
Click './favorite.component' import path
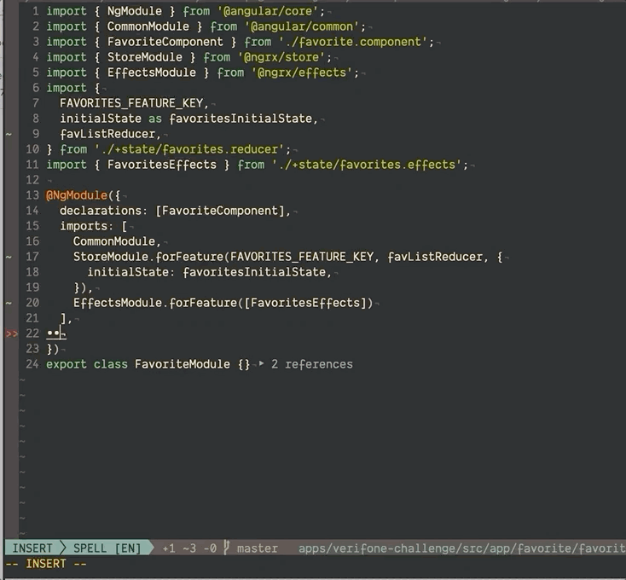coord(353,42)
